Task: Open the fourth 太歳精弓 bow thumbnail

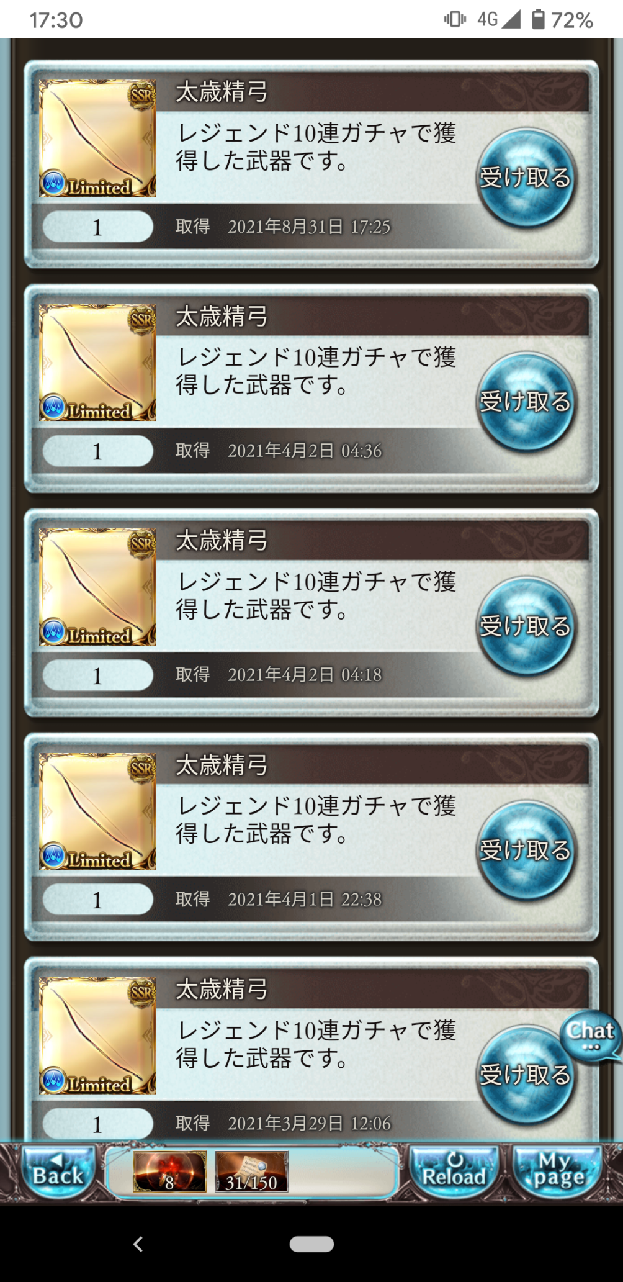Action: coord(97,811)
